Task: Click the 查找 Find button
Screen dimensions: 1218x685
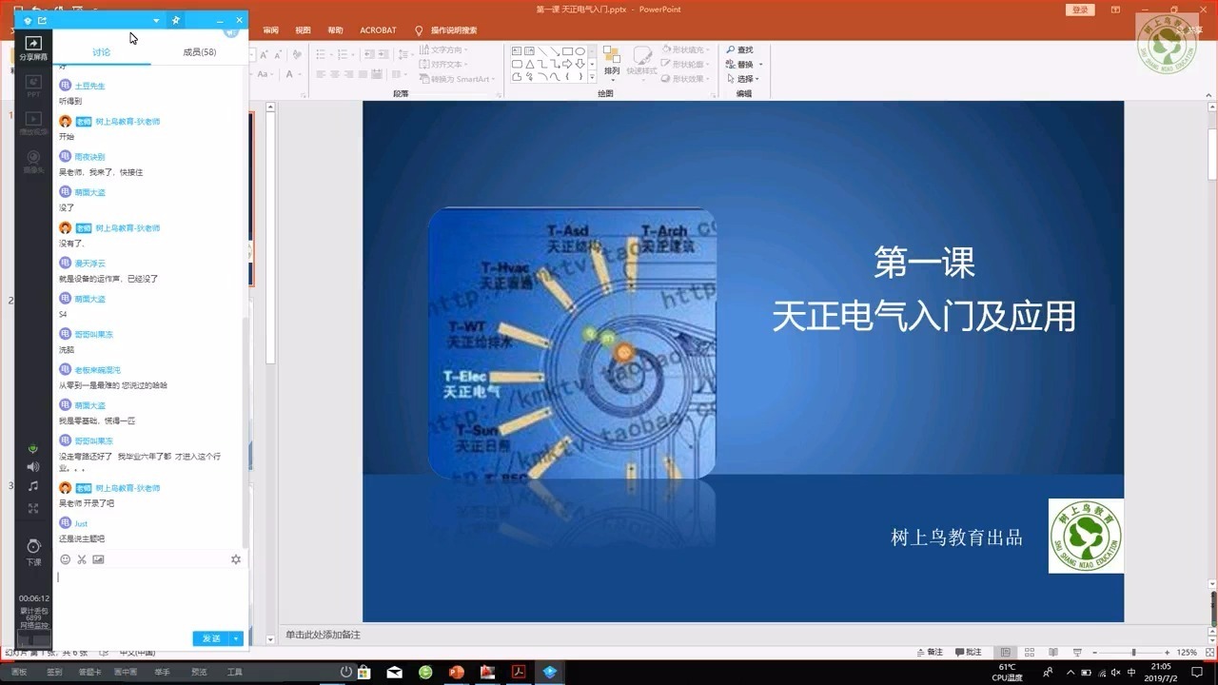Action: click(739, 49)
